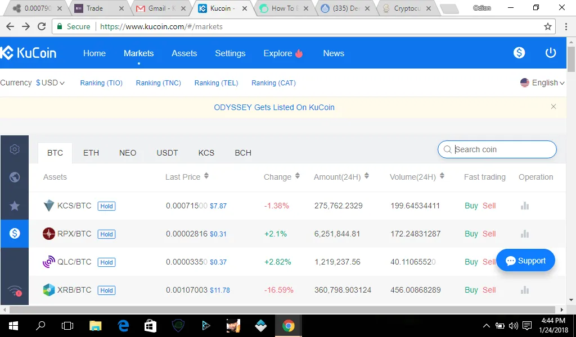Click the QLC coin logo

pyautogui.click(x=49, y=262)
